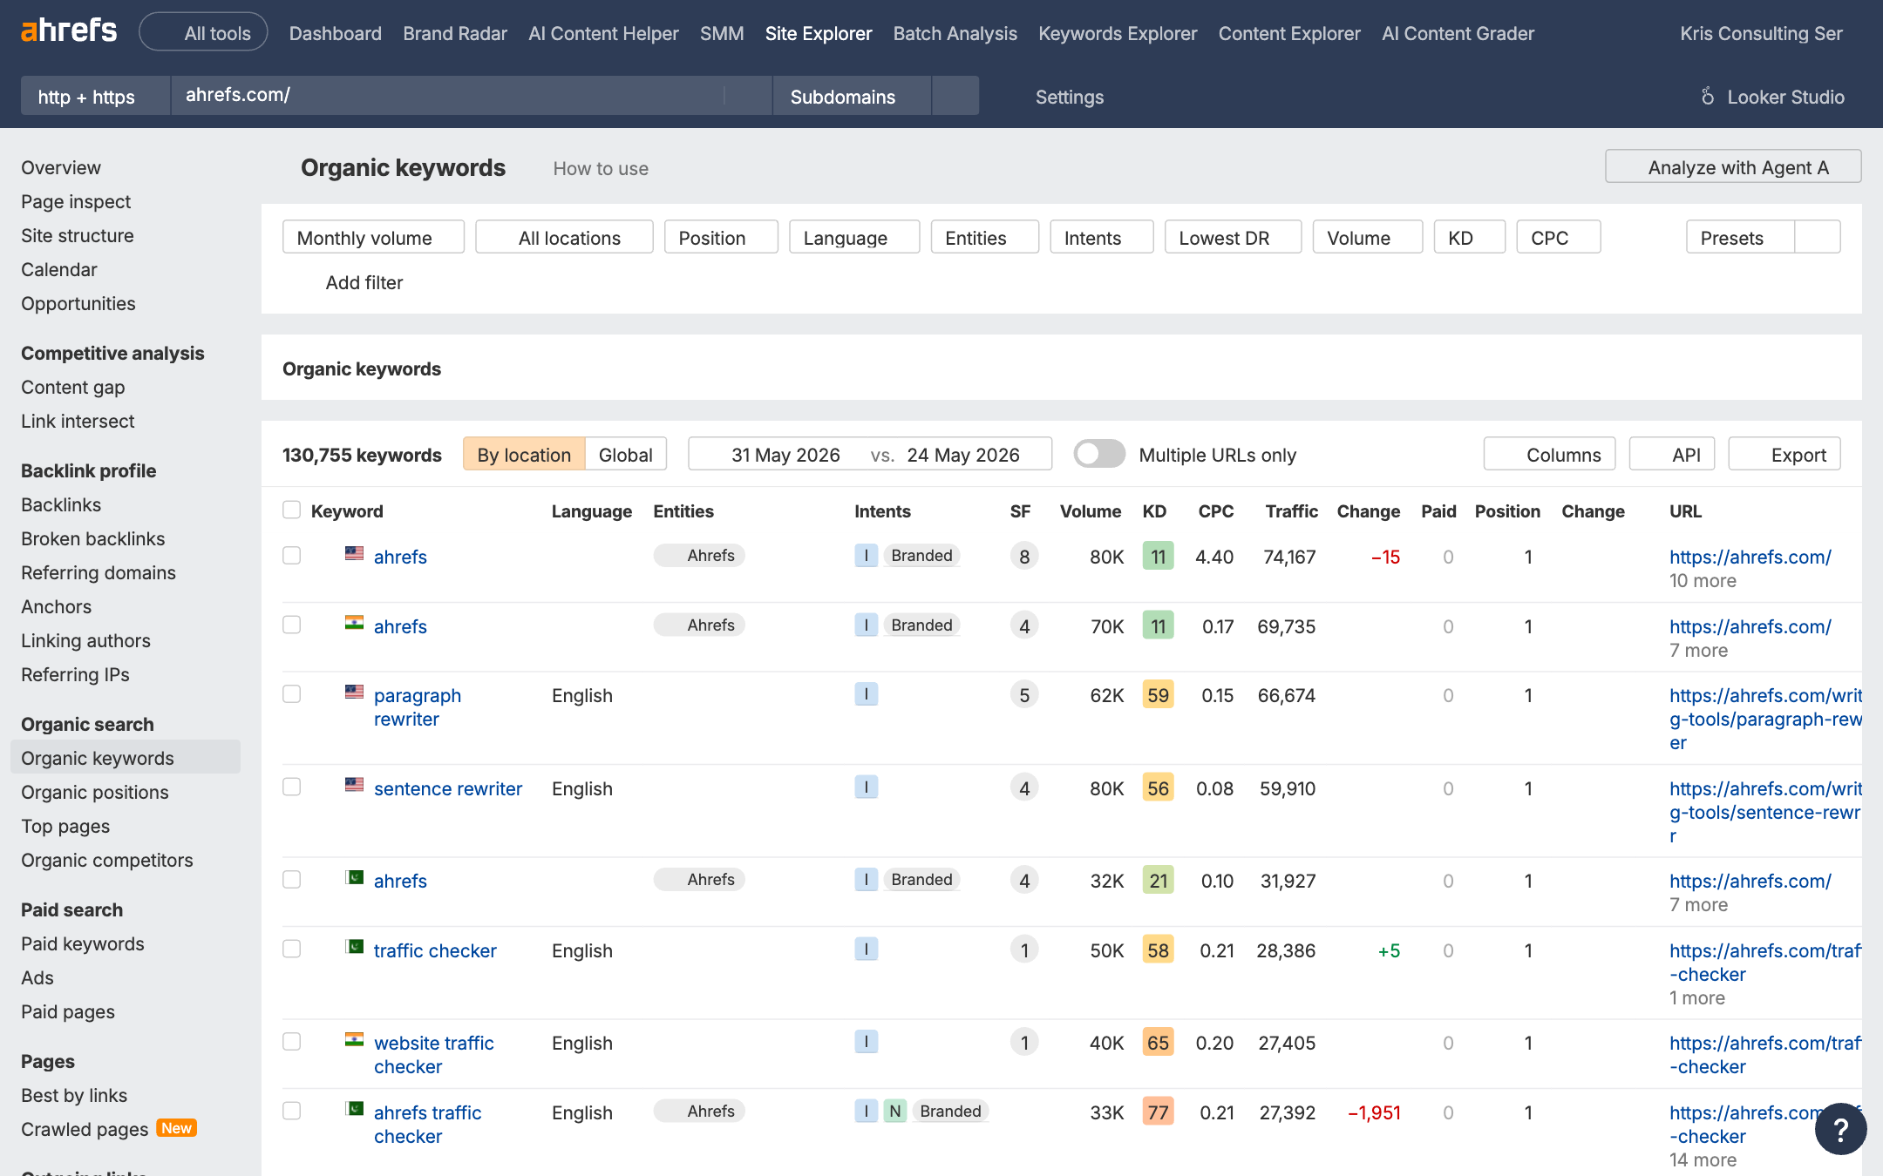This screenshot has width=1883, height=1176.
Task: Click the India flag beside ahrefs keyword
Action: (x=354, y=624)
